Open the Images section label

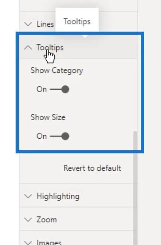pyautogui.click(x=49, y=242)
